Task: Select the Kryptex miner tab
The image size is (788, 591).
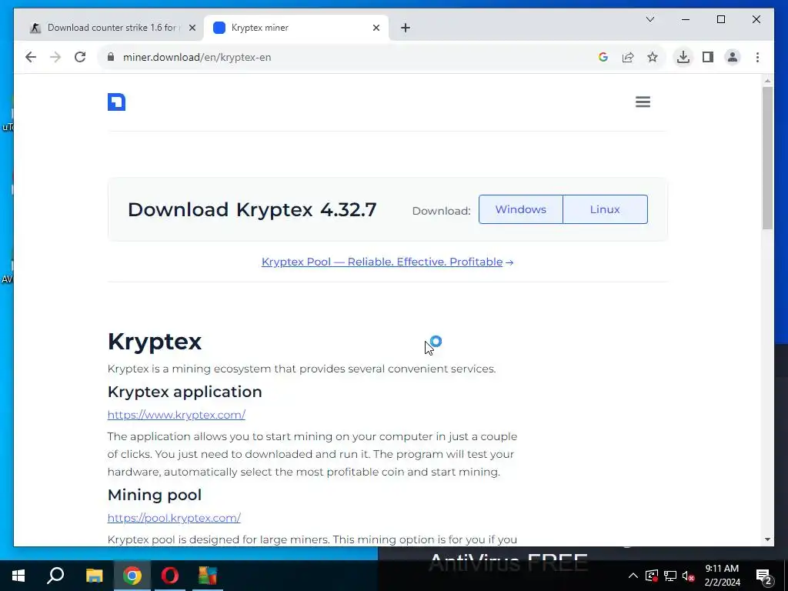Action: click(x=295, y=28)
